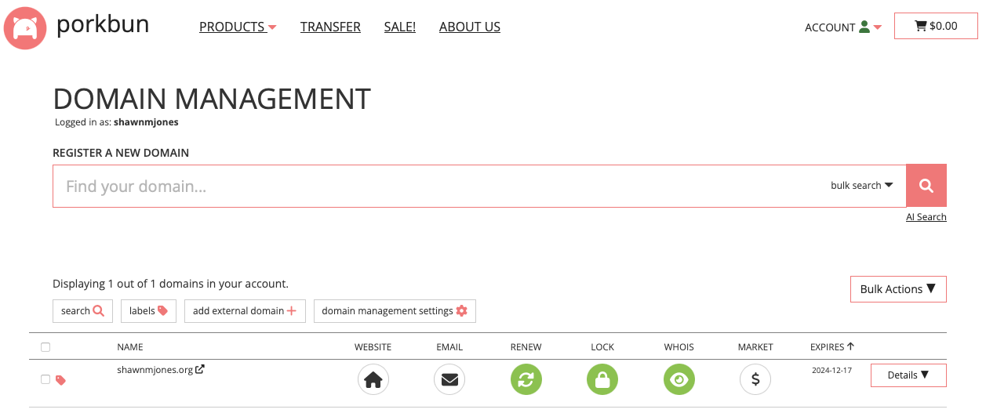Viewport: 986px width, 413px height.
Task: Click the dollar sign Market icon
Action: tap(755, 380)
